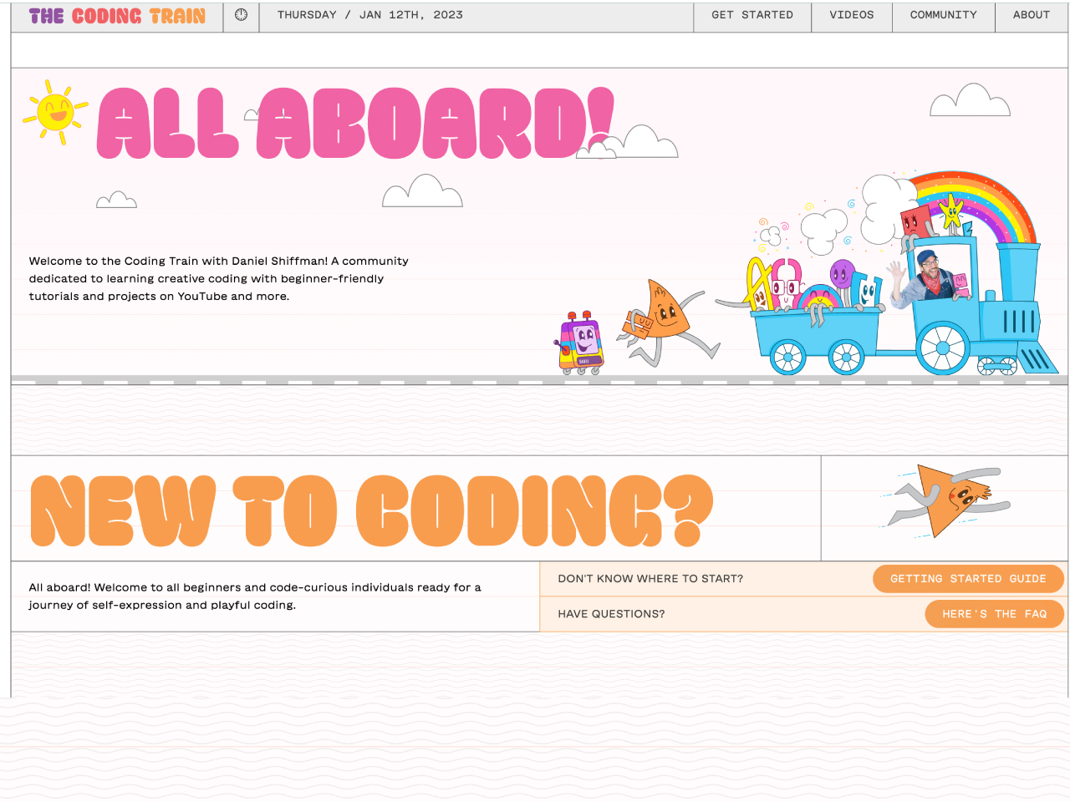Go to the Community page
Viewport: 1070px width, 802px height.
point(944,15)
